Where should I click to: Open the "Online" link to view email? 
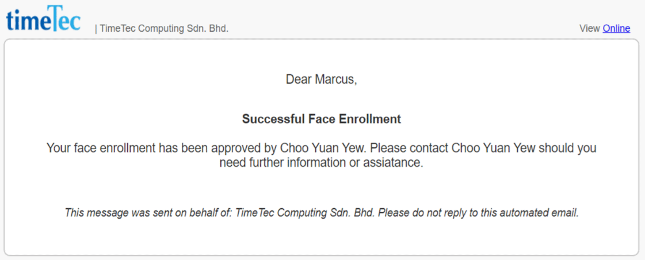[616, 28]
